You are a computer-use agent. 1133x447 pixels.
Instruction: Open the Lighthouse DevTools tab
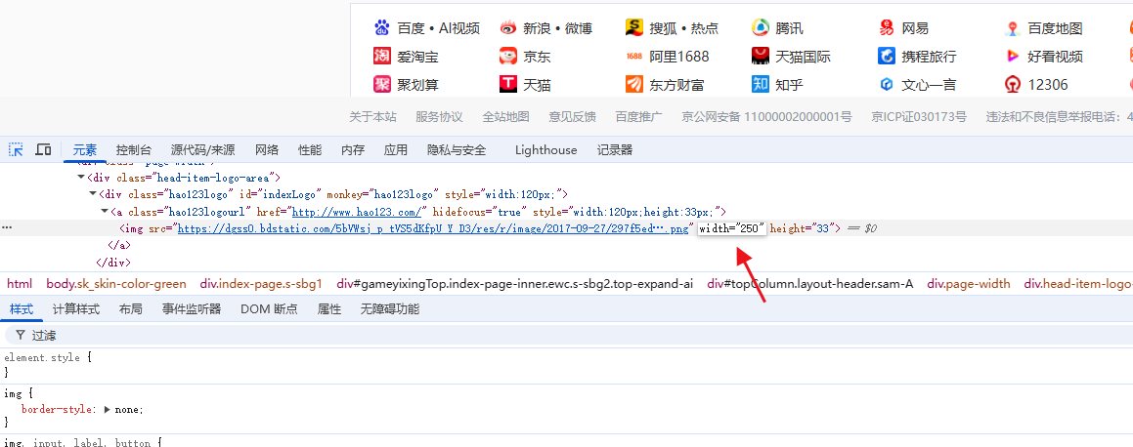coord(546,150)
